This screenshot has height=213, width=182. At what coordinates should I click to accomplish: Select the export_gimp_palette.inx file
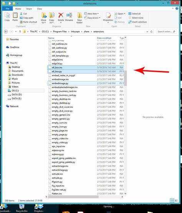pyautogui.click(x=86, y=158)
